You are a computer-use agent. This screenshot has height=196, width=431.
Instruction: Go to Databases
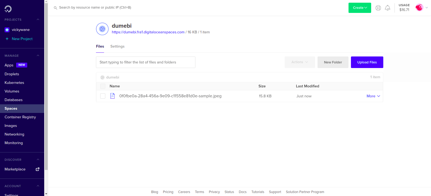pos(13,100)
